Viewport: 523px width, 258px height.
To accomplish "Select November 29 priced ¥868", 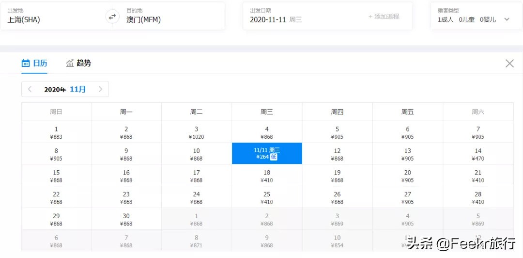I will point(56,219).
